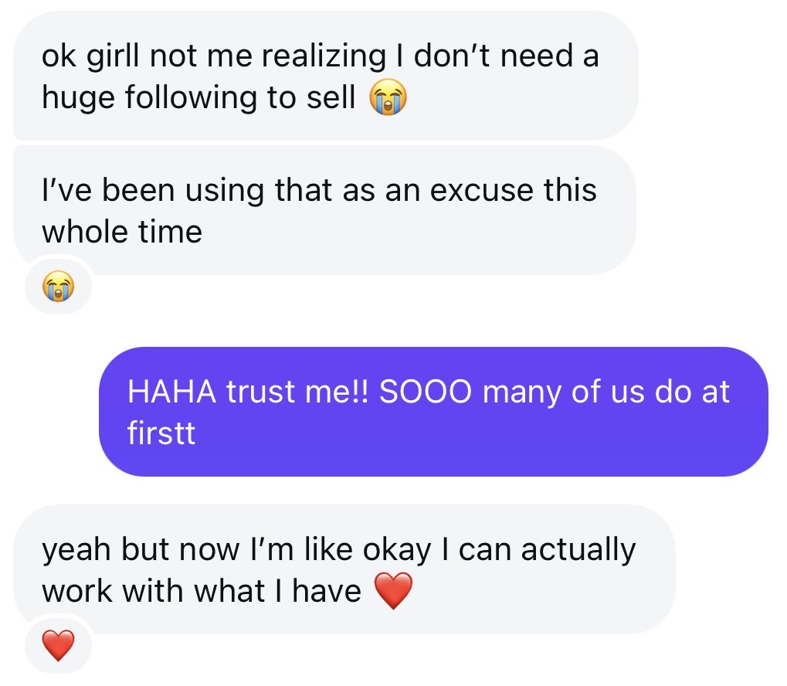The image size is (787, 686).
Task: Click the text "huge following to sell"
Action: coord(198,98)
